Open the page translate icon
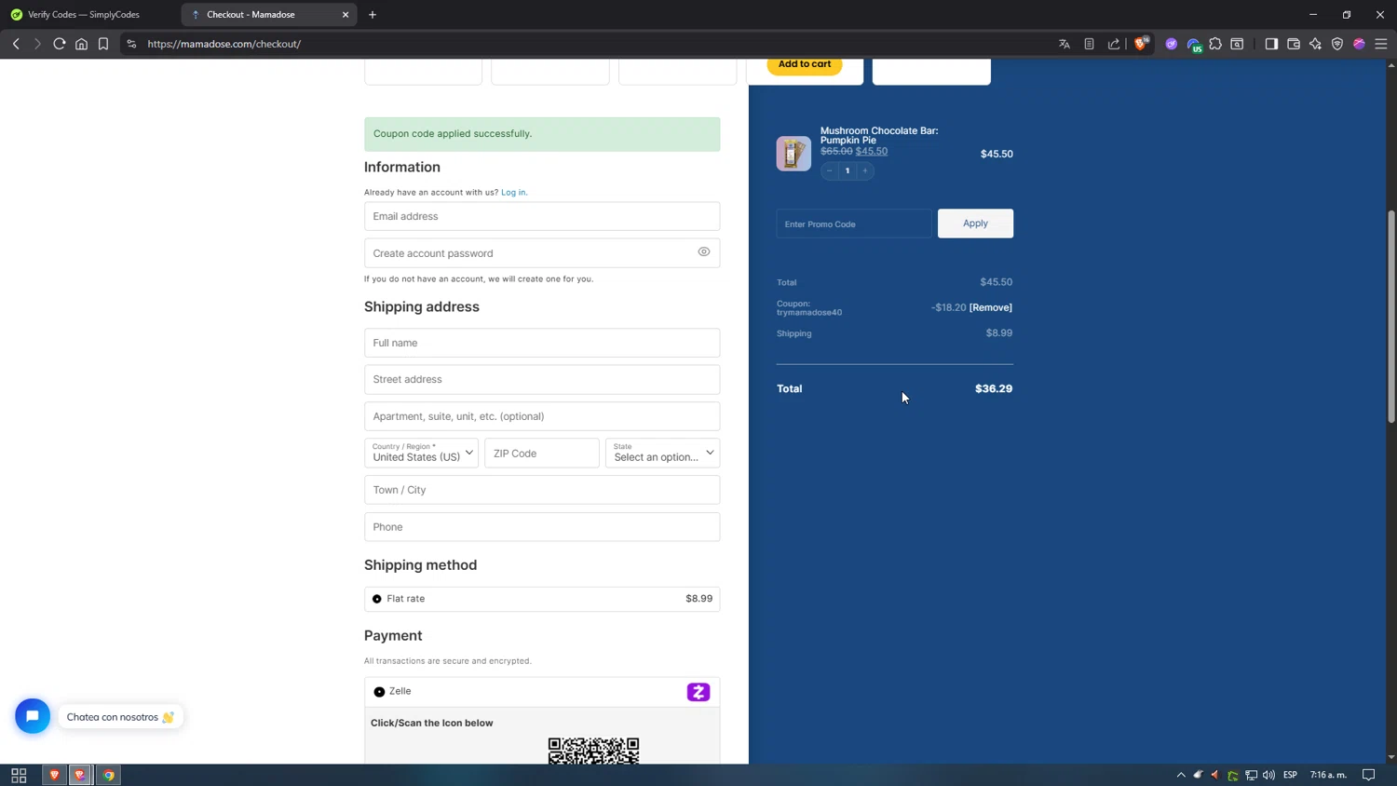This screenshot has width=1397, height=786. (1065, 44)
